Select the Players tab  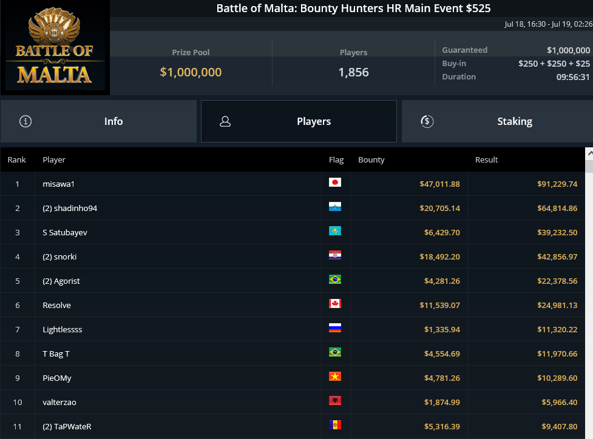(x=299, y=121)
